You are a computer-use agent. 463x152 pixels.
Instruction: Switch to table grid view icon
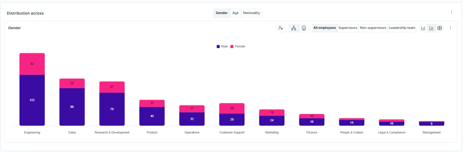[440, 28]
